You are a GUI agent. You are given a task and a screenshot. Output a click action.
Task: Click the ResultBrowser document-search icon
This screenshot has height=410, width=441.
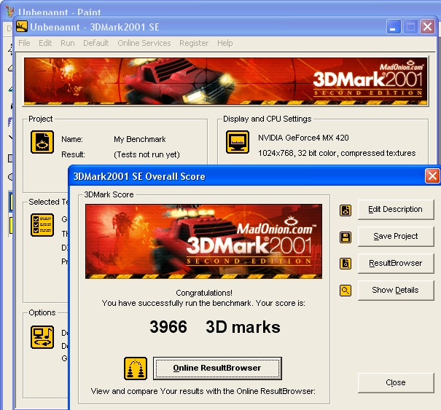(346, 264)
